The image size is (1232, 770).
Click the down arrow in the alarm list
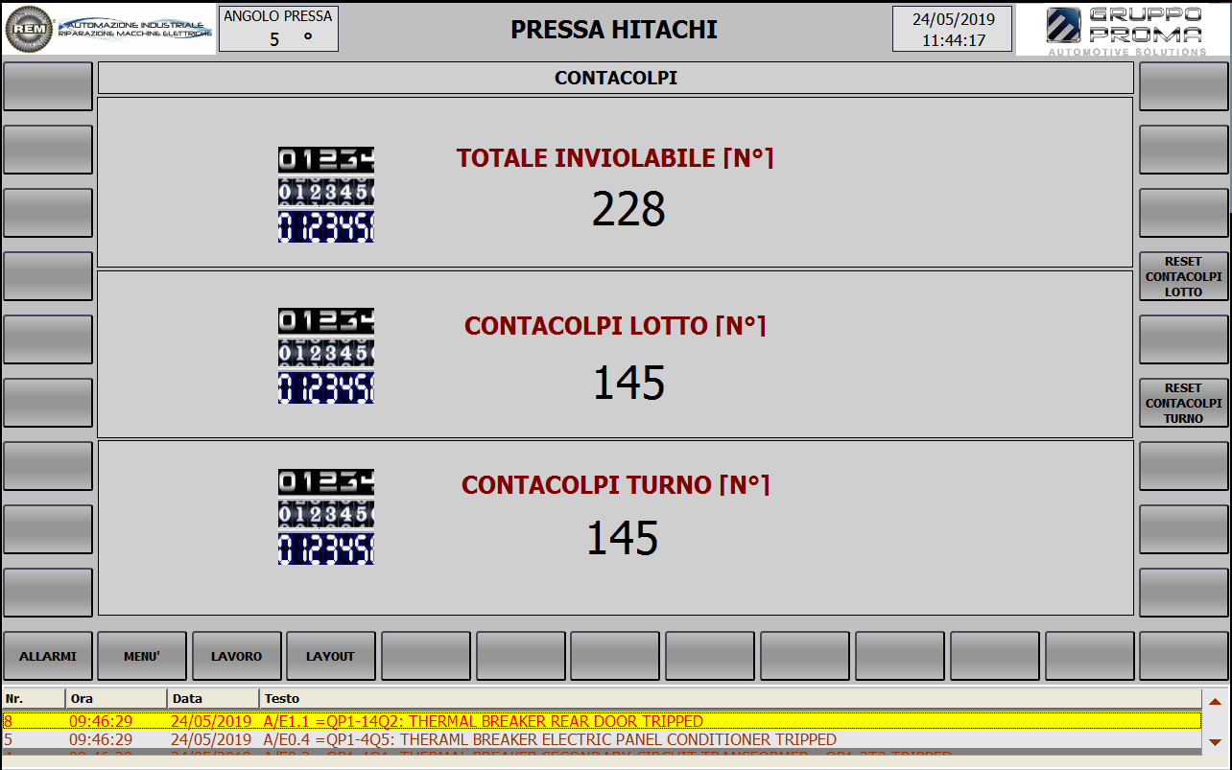[1215, 741]
